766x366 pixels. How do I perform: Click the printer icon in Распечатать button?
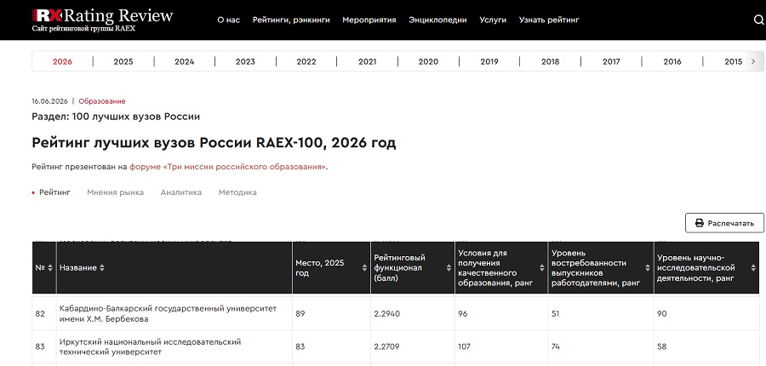699,223
